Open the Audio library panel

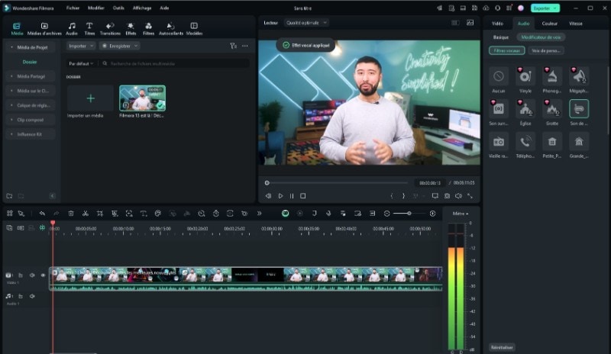(72, 29)
